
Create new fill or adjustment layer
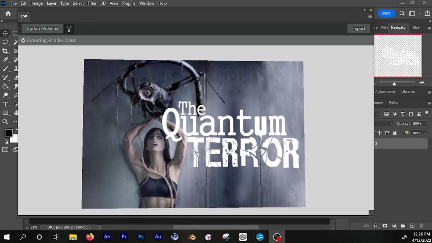(x=394, y=226)
